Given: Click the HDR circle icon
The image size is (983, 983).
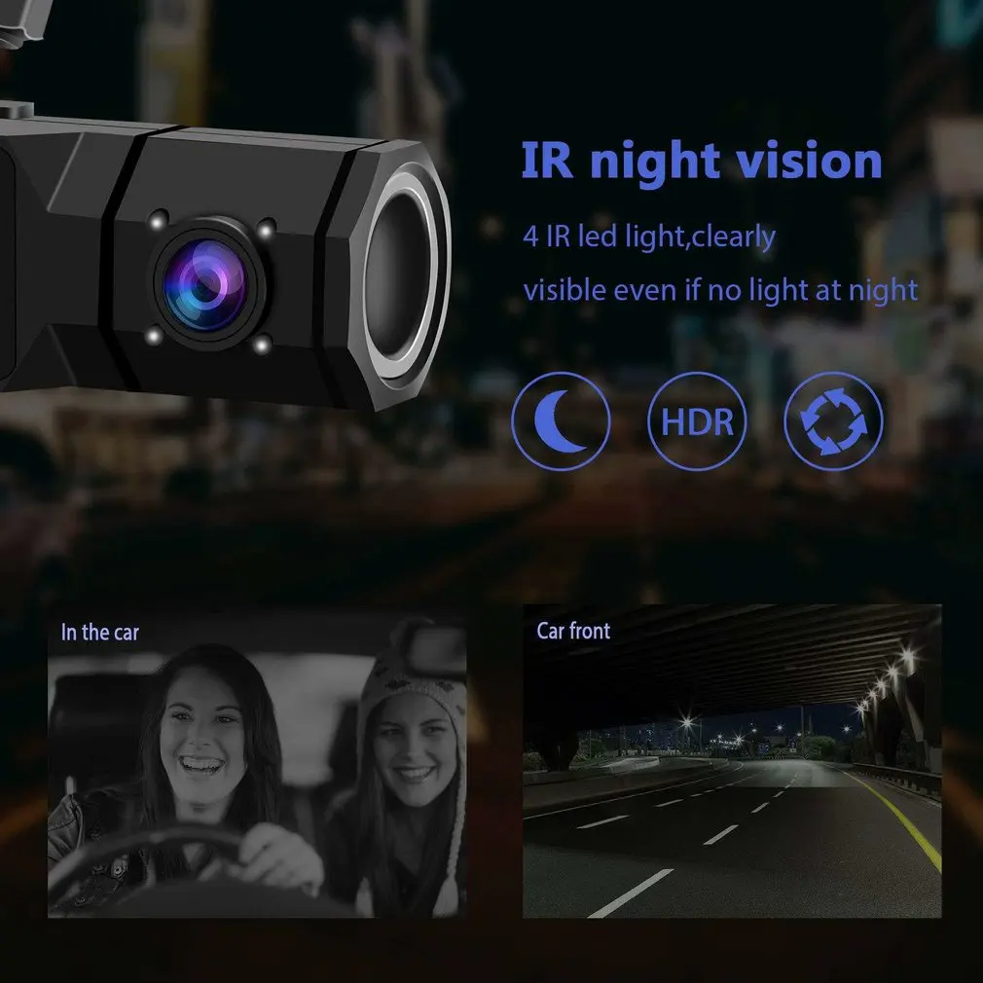Looking at the screenshot, I should (697, 421).
